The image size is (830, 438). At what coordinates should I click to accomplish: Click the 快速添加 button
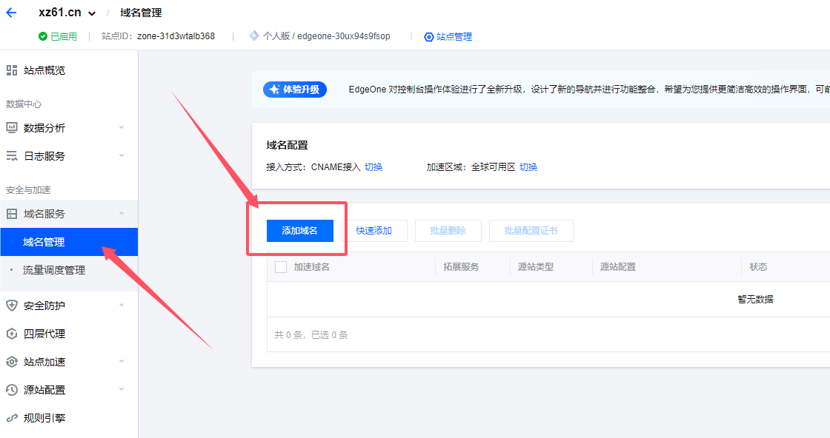click(x=373, y=230)
